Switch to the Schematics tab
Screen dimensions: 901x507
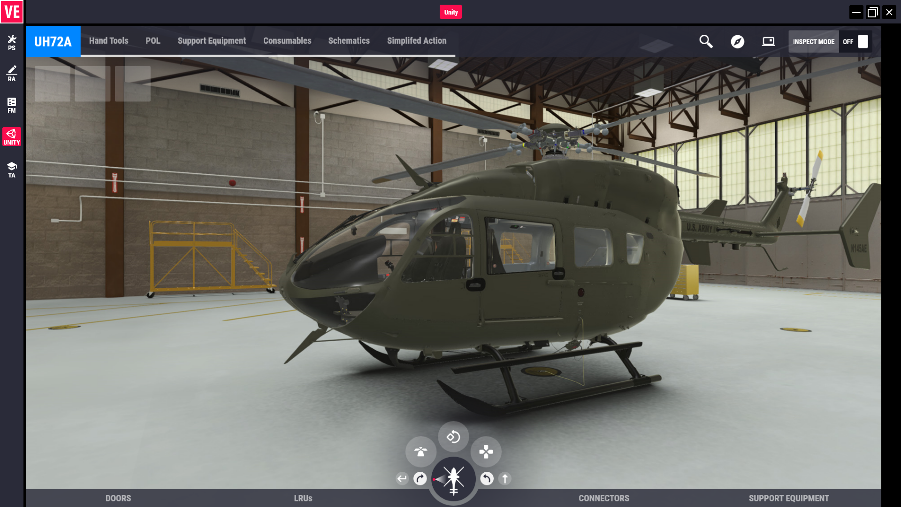point(349,41)
